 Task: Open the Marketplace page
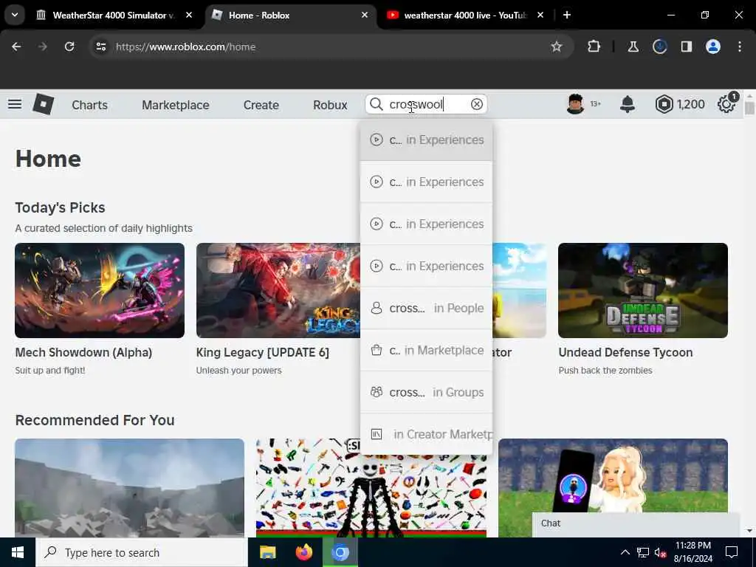tap(176, 105)
